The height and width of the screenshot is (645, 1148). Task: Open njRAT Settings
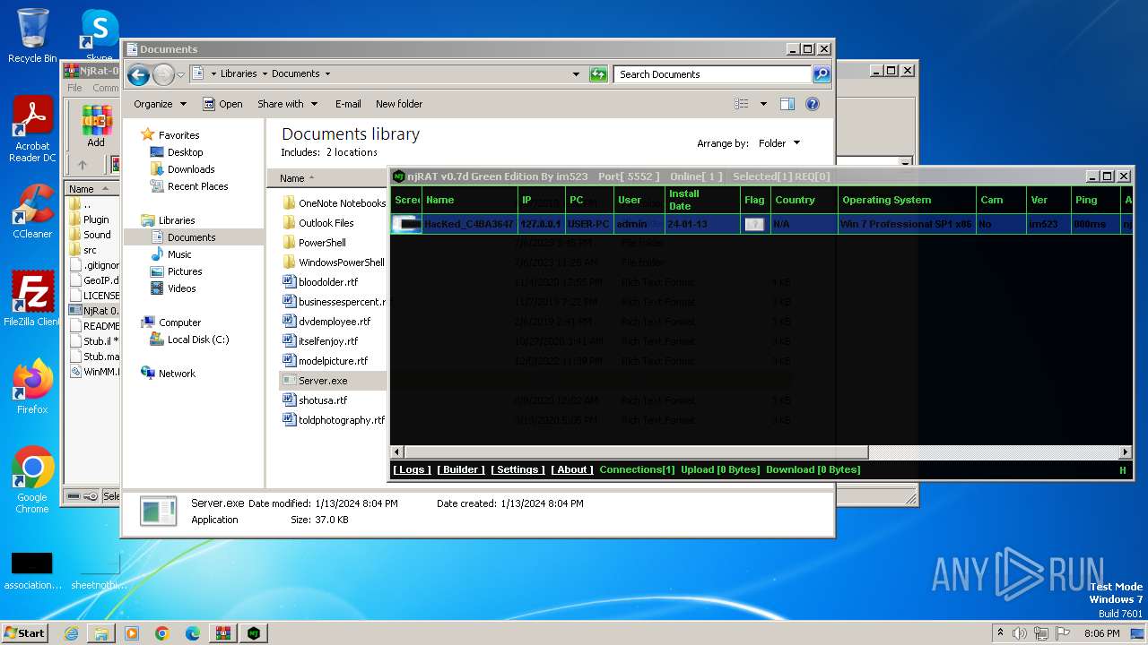point(517,469)
